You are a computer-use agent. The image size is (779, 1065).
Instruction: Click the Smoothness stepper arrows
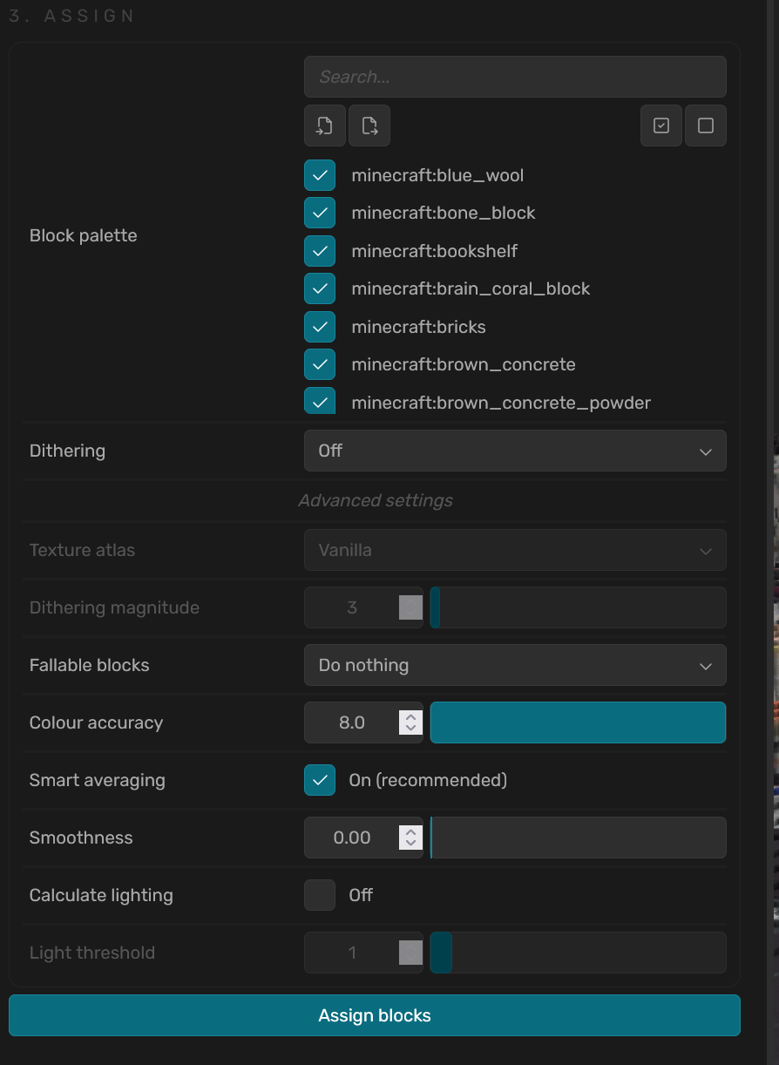point(410,838)
